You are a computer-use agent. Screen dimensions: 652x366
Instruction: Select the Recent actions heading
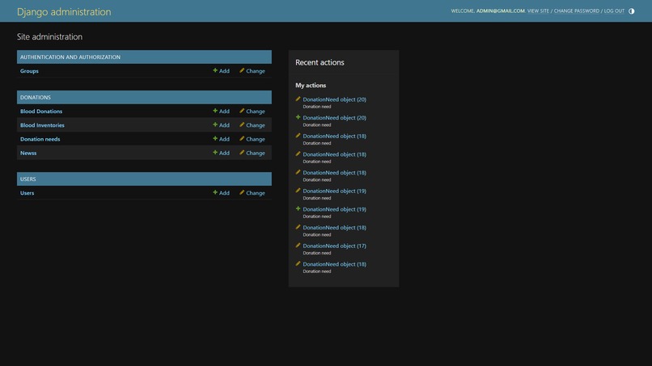[x=320, y=62]
